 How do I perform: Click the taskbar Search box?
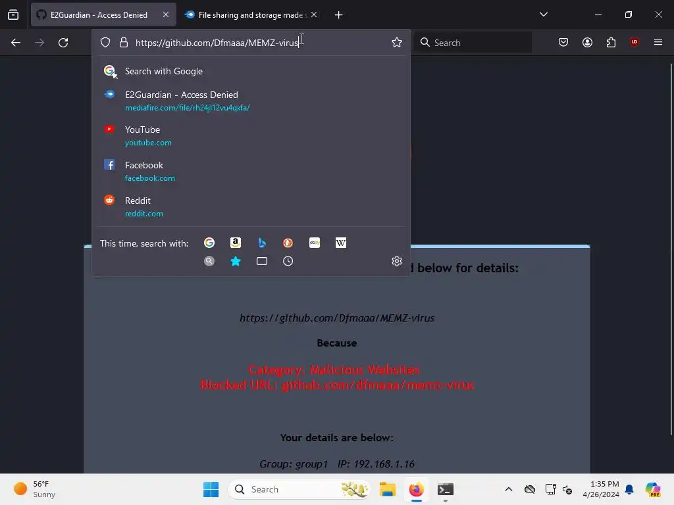tap(299, 489)
